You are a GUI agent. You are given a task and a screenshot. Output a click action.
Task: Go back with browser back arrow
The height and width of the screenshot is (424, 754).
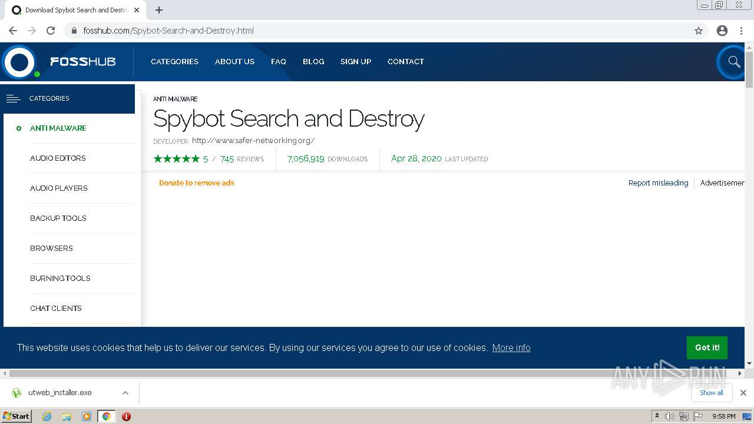pos(13,31)
